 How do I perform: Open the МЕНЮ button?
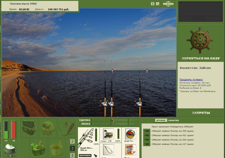168,4
